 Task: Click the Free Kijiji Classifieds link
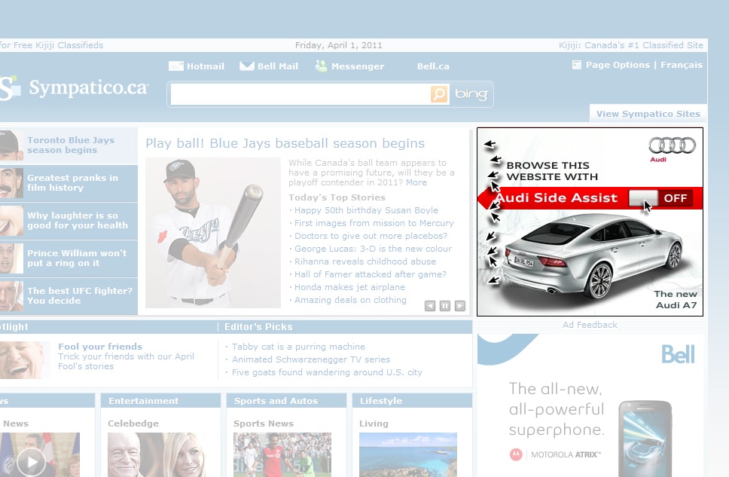click(x=52, y=45)
